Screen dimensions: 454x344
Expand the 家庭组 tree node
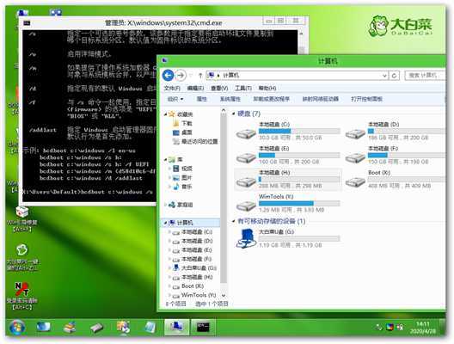pos(166,205)
